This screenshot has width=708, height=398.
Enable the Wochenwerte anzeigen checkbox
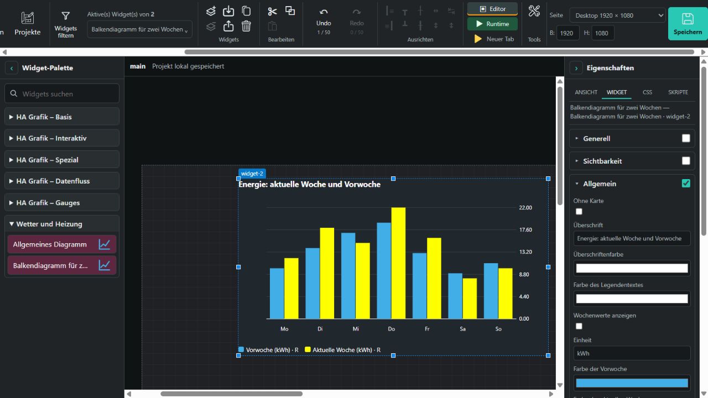click(x=579, y=326)
